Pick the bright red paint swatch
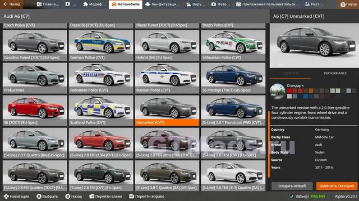Viewport: 359px width, 201px height. (289, 90)
